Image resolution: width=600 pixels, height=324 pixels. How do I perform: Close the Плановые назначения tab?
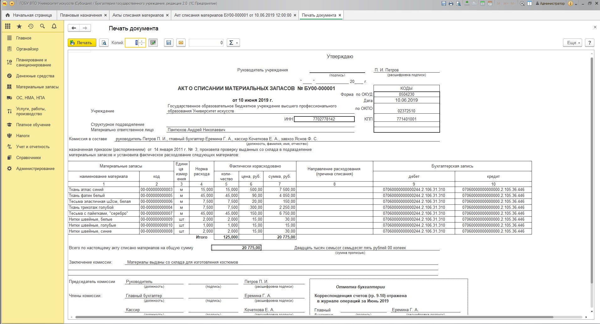pyautogui.click(x=105, y=15)
